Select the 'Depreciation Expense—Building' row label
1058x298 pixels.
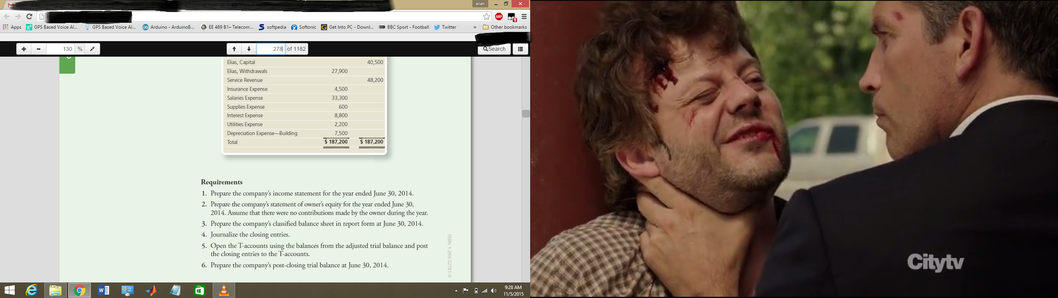point(262,133)
